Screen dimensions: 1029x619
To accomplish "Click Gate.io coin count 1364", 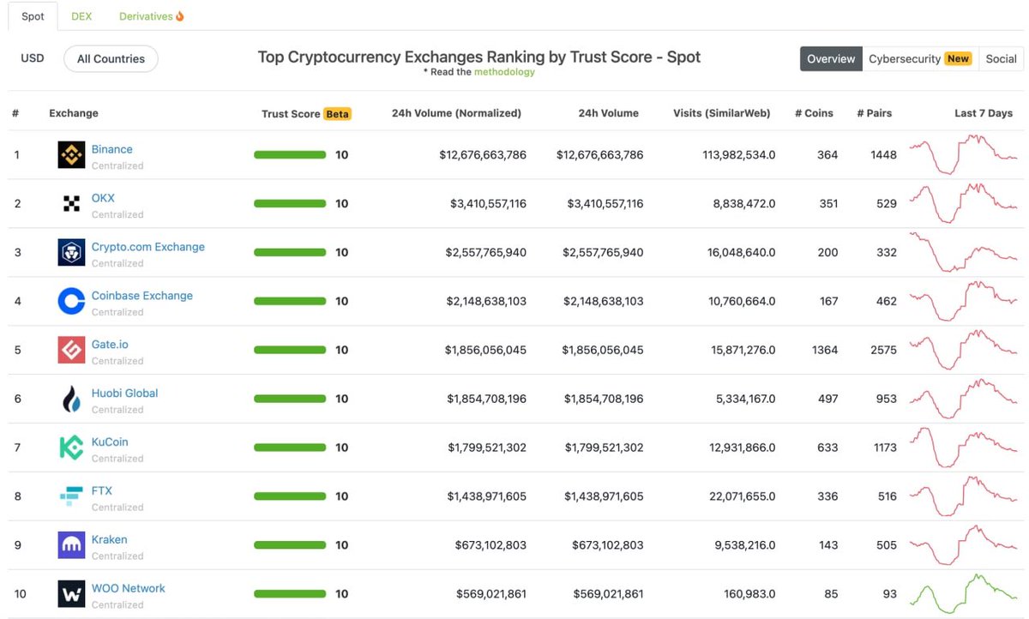I will [x=825, y=350].
